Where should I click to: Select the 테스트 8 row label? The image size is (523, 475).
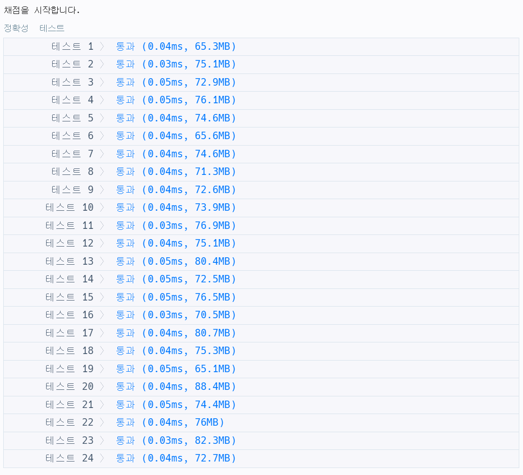click(72, 172)
